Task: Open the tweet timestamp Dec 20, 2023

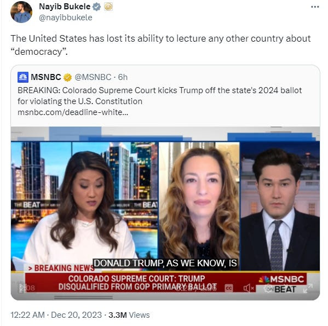Action: (56, 315)
